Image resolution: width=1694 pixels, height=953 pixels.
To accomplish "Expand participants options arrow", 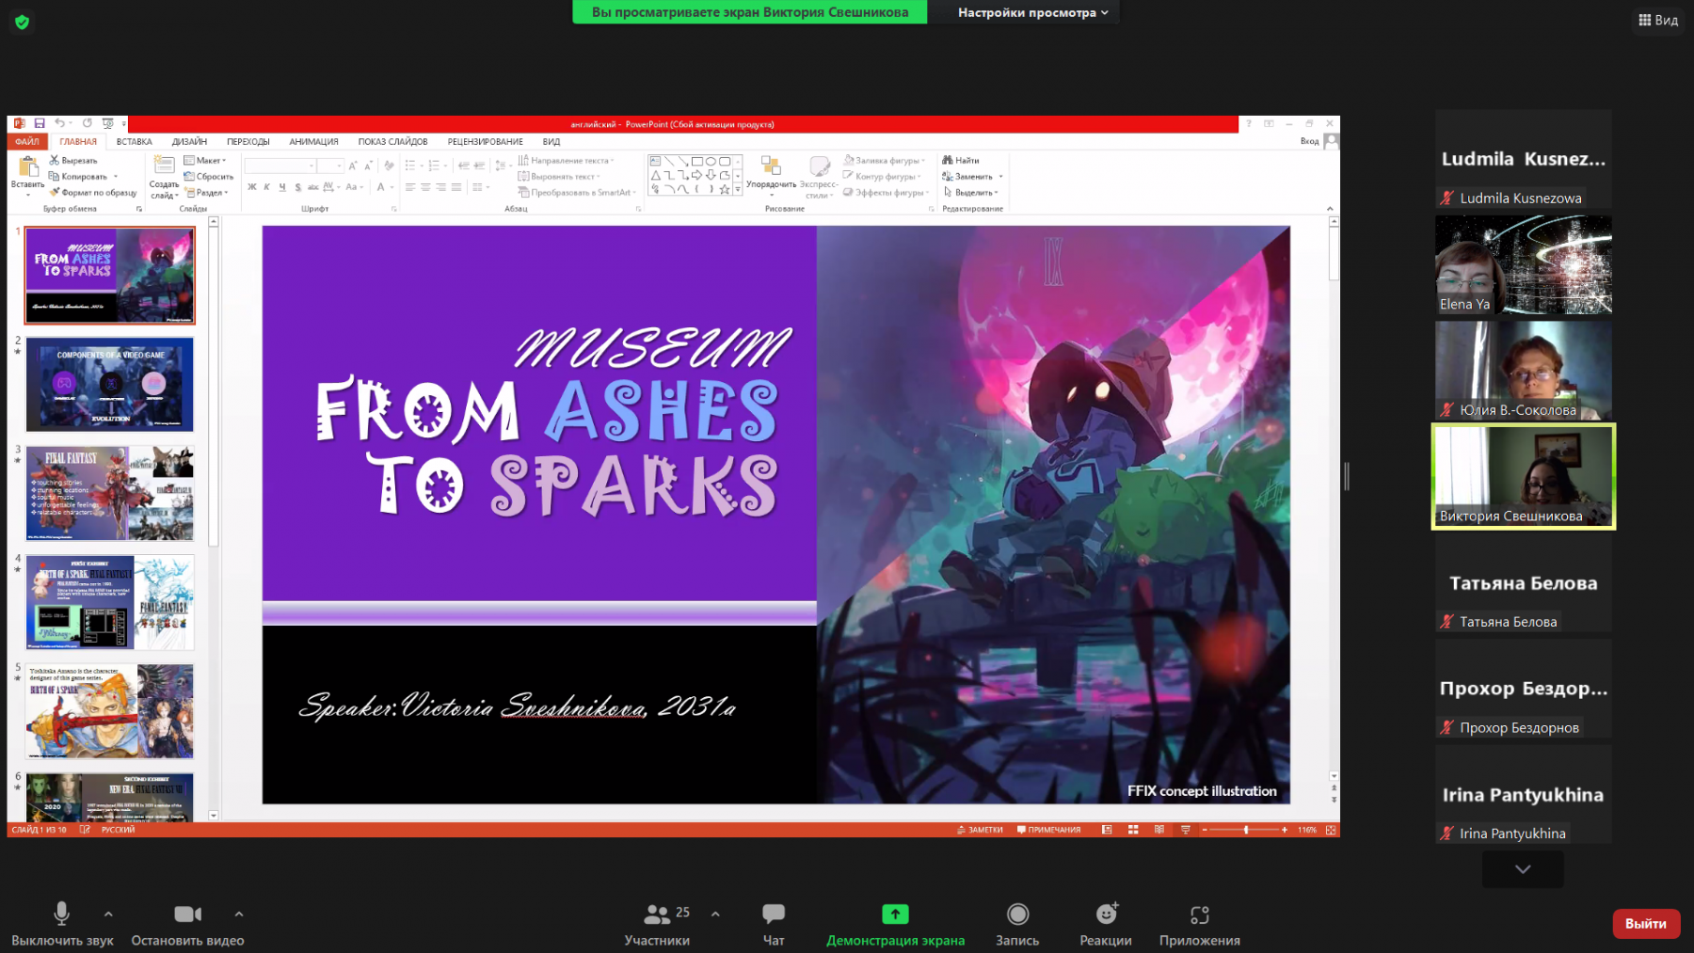I will point(715,913).
